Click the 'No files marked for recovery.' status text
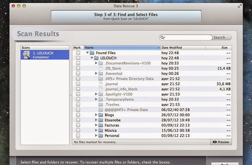Viewport: 252px width, 165px height. [95, 142]
